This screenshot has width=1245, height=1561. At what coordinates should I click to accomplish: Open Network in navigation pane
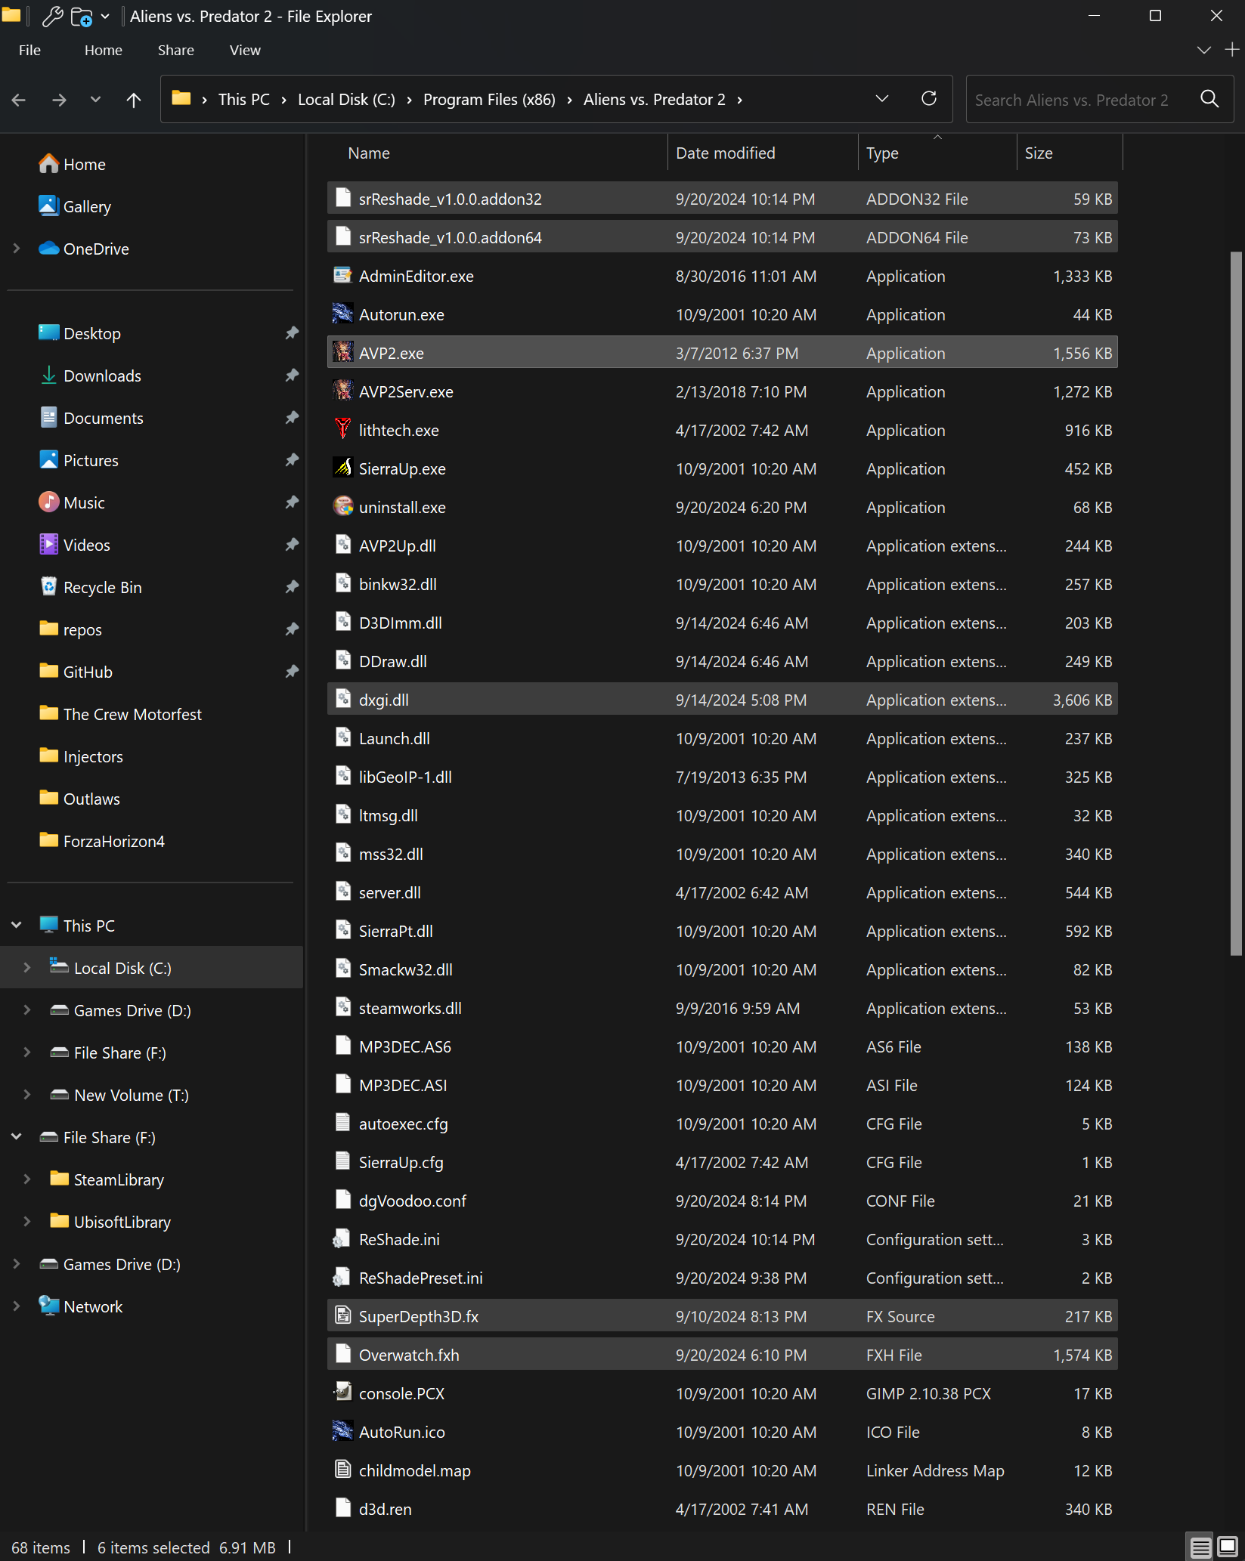pos(92,1306)
